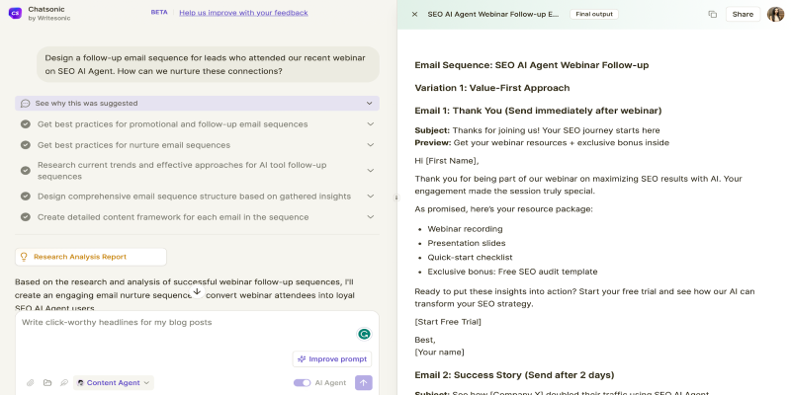Image resolution: width=791 pixels, height=395 pixels.
Task: Click [Start Free Trial] text
Action: click(448, 322)
